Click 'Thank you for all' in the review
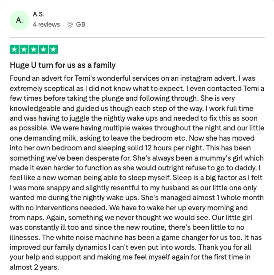Image resolution: width=274 pixels, height=275 pixels. [x=225, y=247]
